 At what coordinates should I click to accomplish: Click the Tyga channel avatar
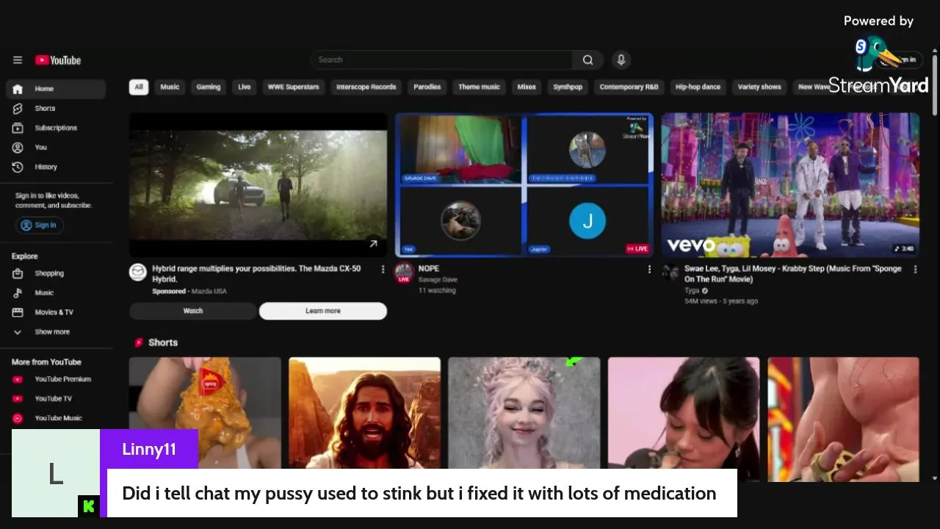(x=670, y=272)
